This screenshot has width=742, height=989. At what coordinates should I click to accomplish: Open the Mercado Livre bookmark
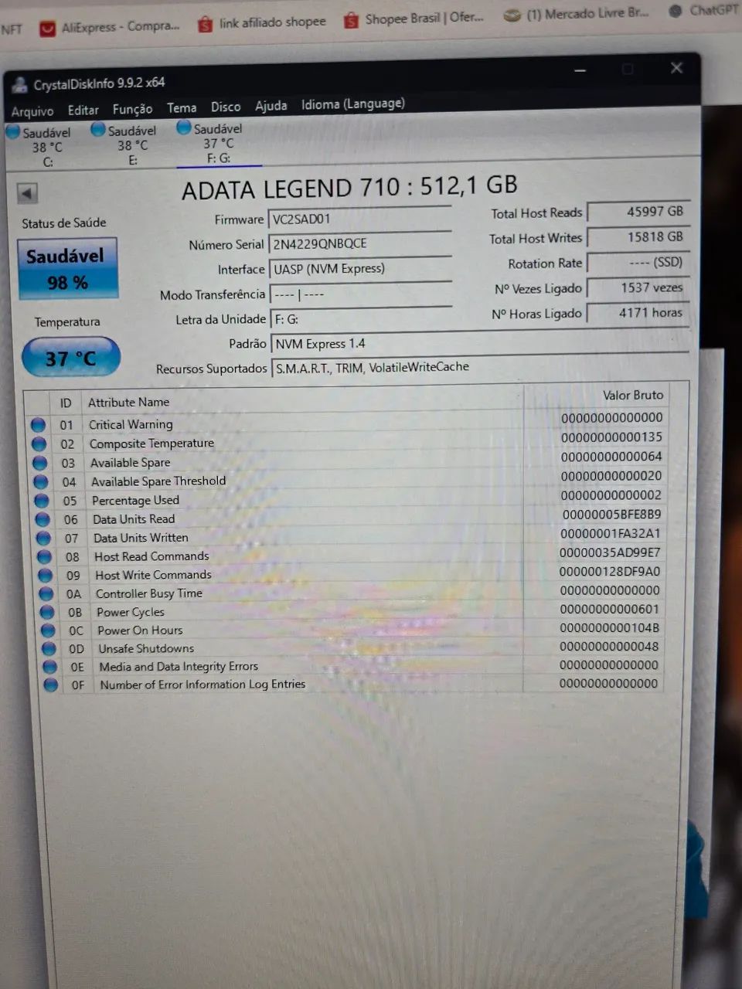coord(576,14)
